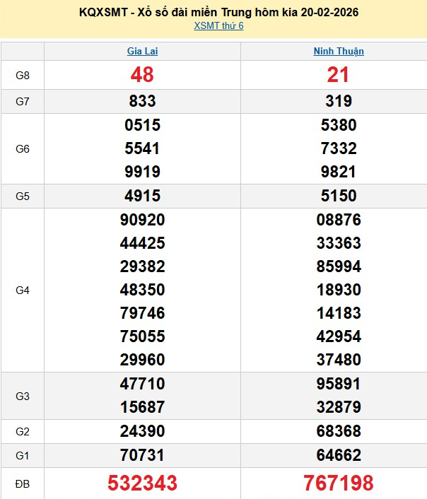Select Gia Lai G2 number 24390
The image size is (427, 499).
point(142,431)
